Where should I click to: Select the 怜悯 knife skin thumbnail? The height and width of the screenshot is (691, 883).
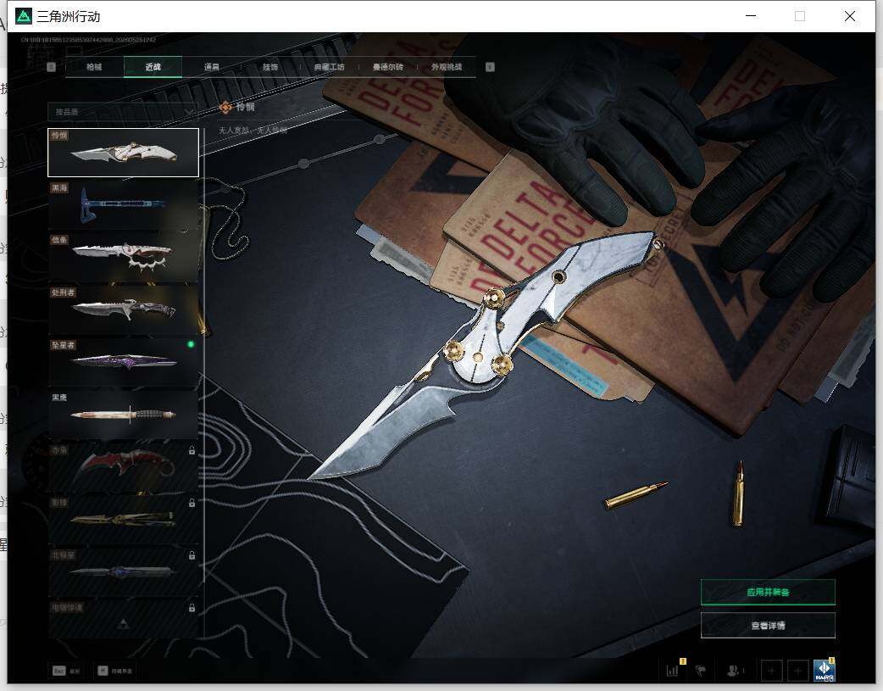tap(124, 152)
